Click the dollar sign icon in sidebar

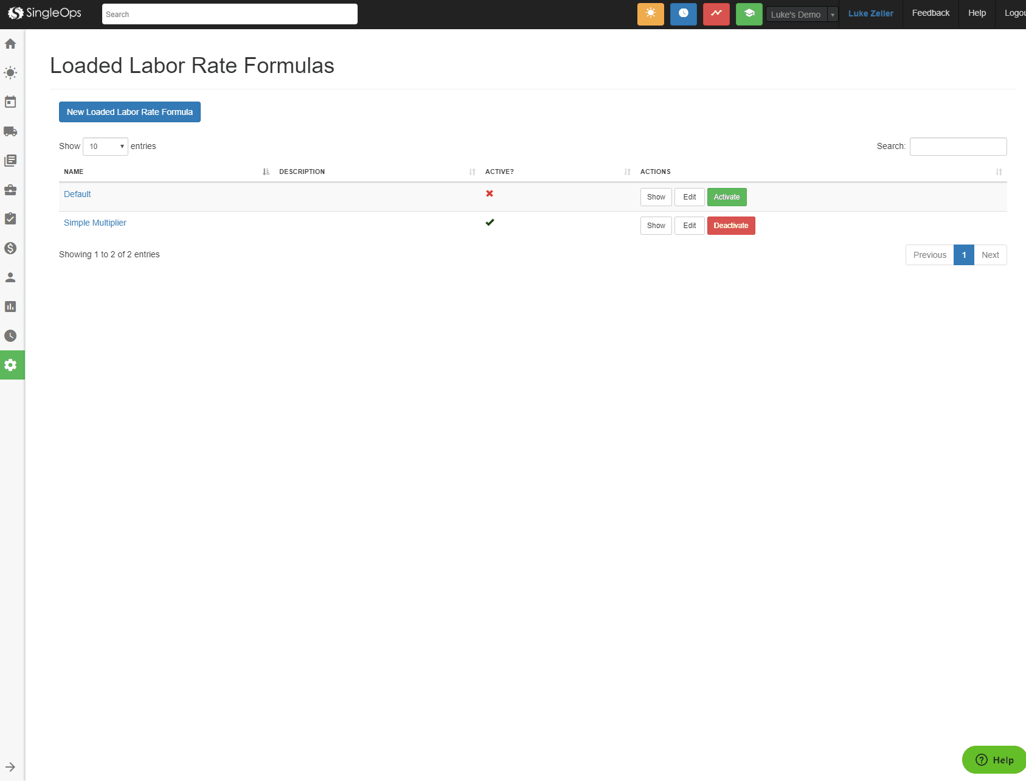click(10, 248)
